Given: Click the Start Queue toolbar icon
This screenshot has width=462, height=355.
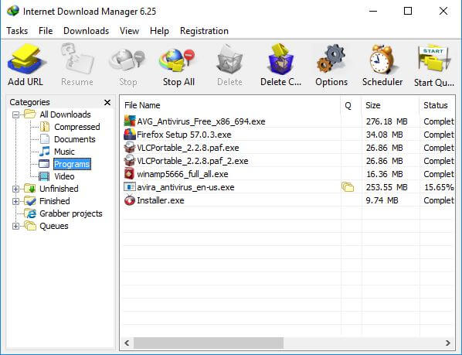Looking at the screenshot, I should point(433,58).
